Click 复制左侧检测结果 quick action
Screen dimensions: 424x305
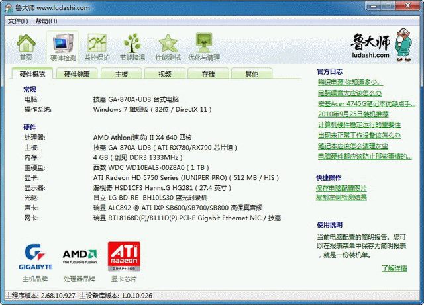[341, 197]
